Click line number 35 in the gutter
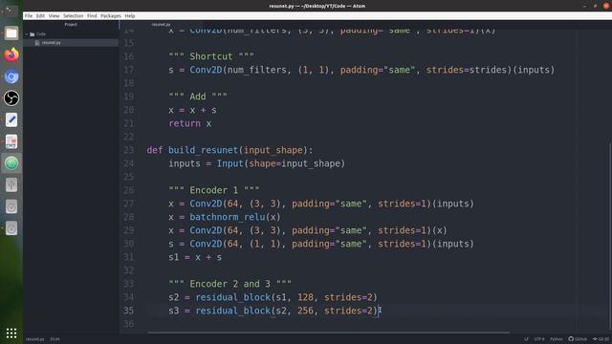 click(x=129, y=311)
